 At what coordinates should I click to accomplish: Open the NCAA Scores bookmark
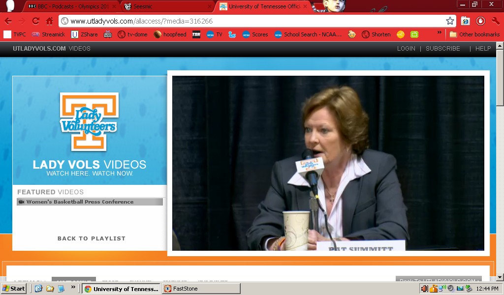click(255, 34)
